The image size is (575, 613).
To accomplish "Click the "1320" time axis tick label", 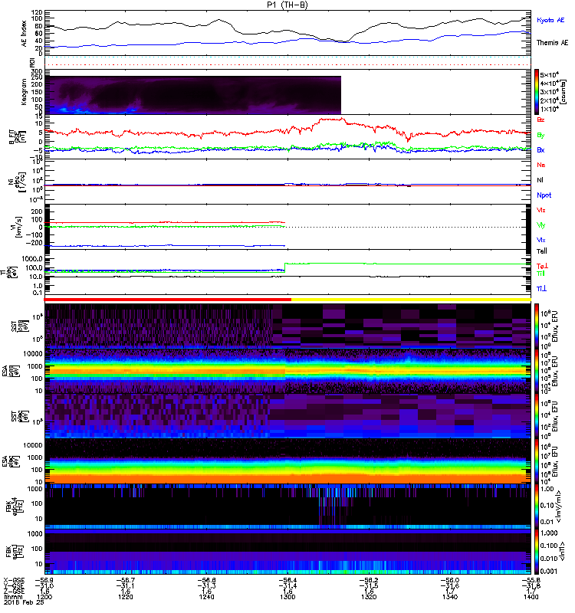I will pyautogui.click(x=369, y=597).
